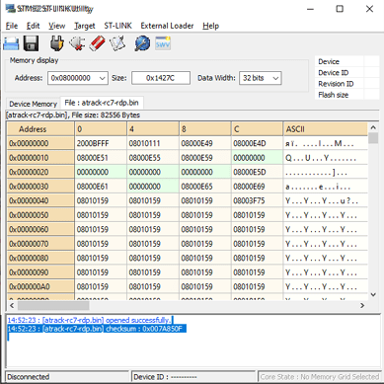Click the Full chip erase eraser icon
Screen dimensions: 384x384
(98, 43)
